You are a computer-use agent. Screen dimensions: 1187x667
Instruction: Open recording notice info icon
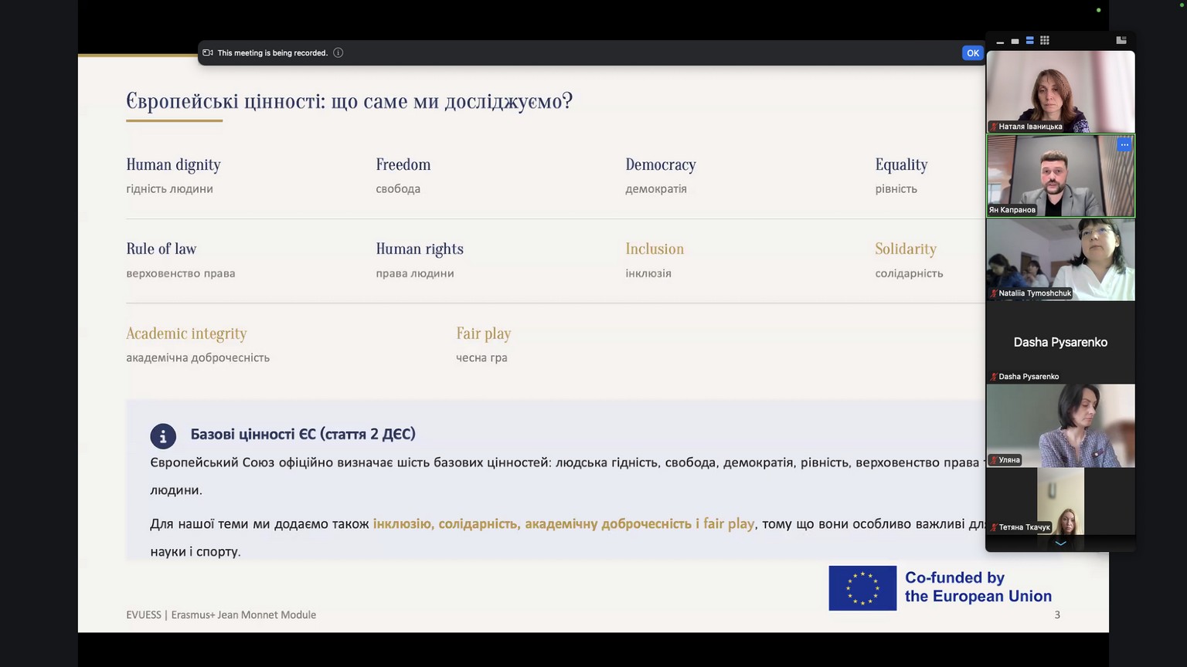pos(338,53)
